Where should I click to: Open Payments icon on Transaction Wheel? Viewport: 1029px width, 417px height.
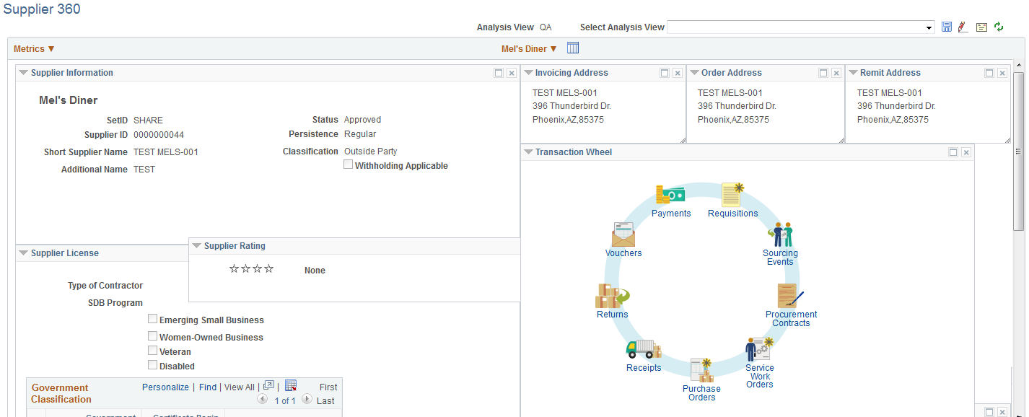[x=670, y=195]
